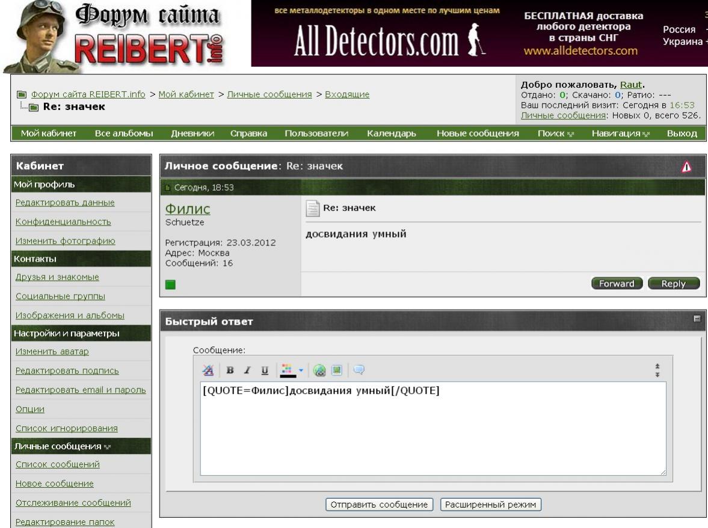This screenshot has height=528, width=708.
Task: Toggle underline formatting in quick reply
Action: [265, 370]
